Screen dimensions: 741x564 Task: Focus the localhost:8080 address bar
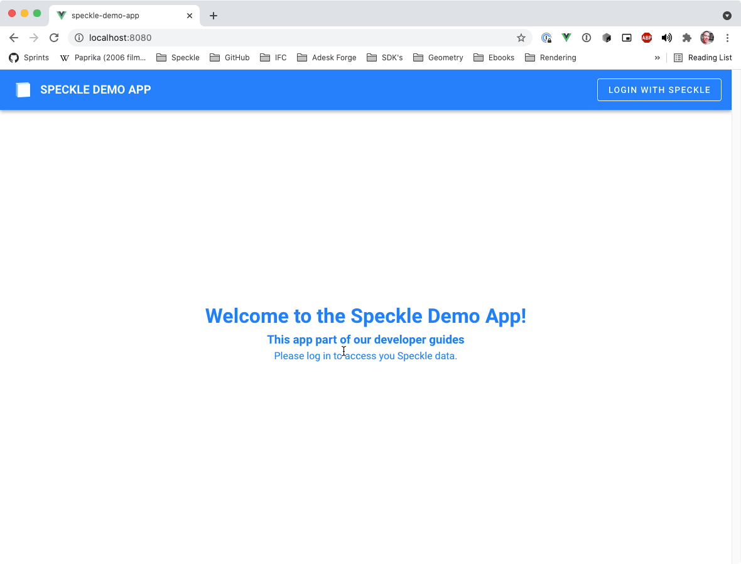click(x=300, y=38)
